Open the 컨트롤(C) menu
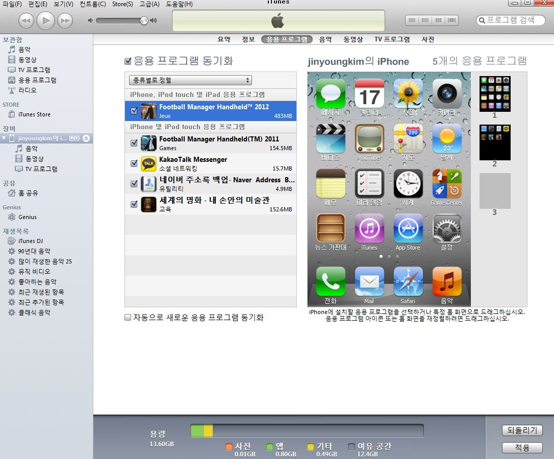Image resolution: width=554 pixels, height=459 pixels. pos(92,4)
